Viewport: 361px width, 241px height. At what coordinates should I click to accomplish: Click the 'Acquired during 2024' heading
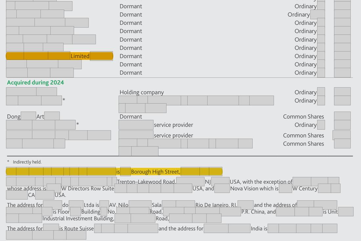(35, 82)
